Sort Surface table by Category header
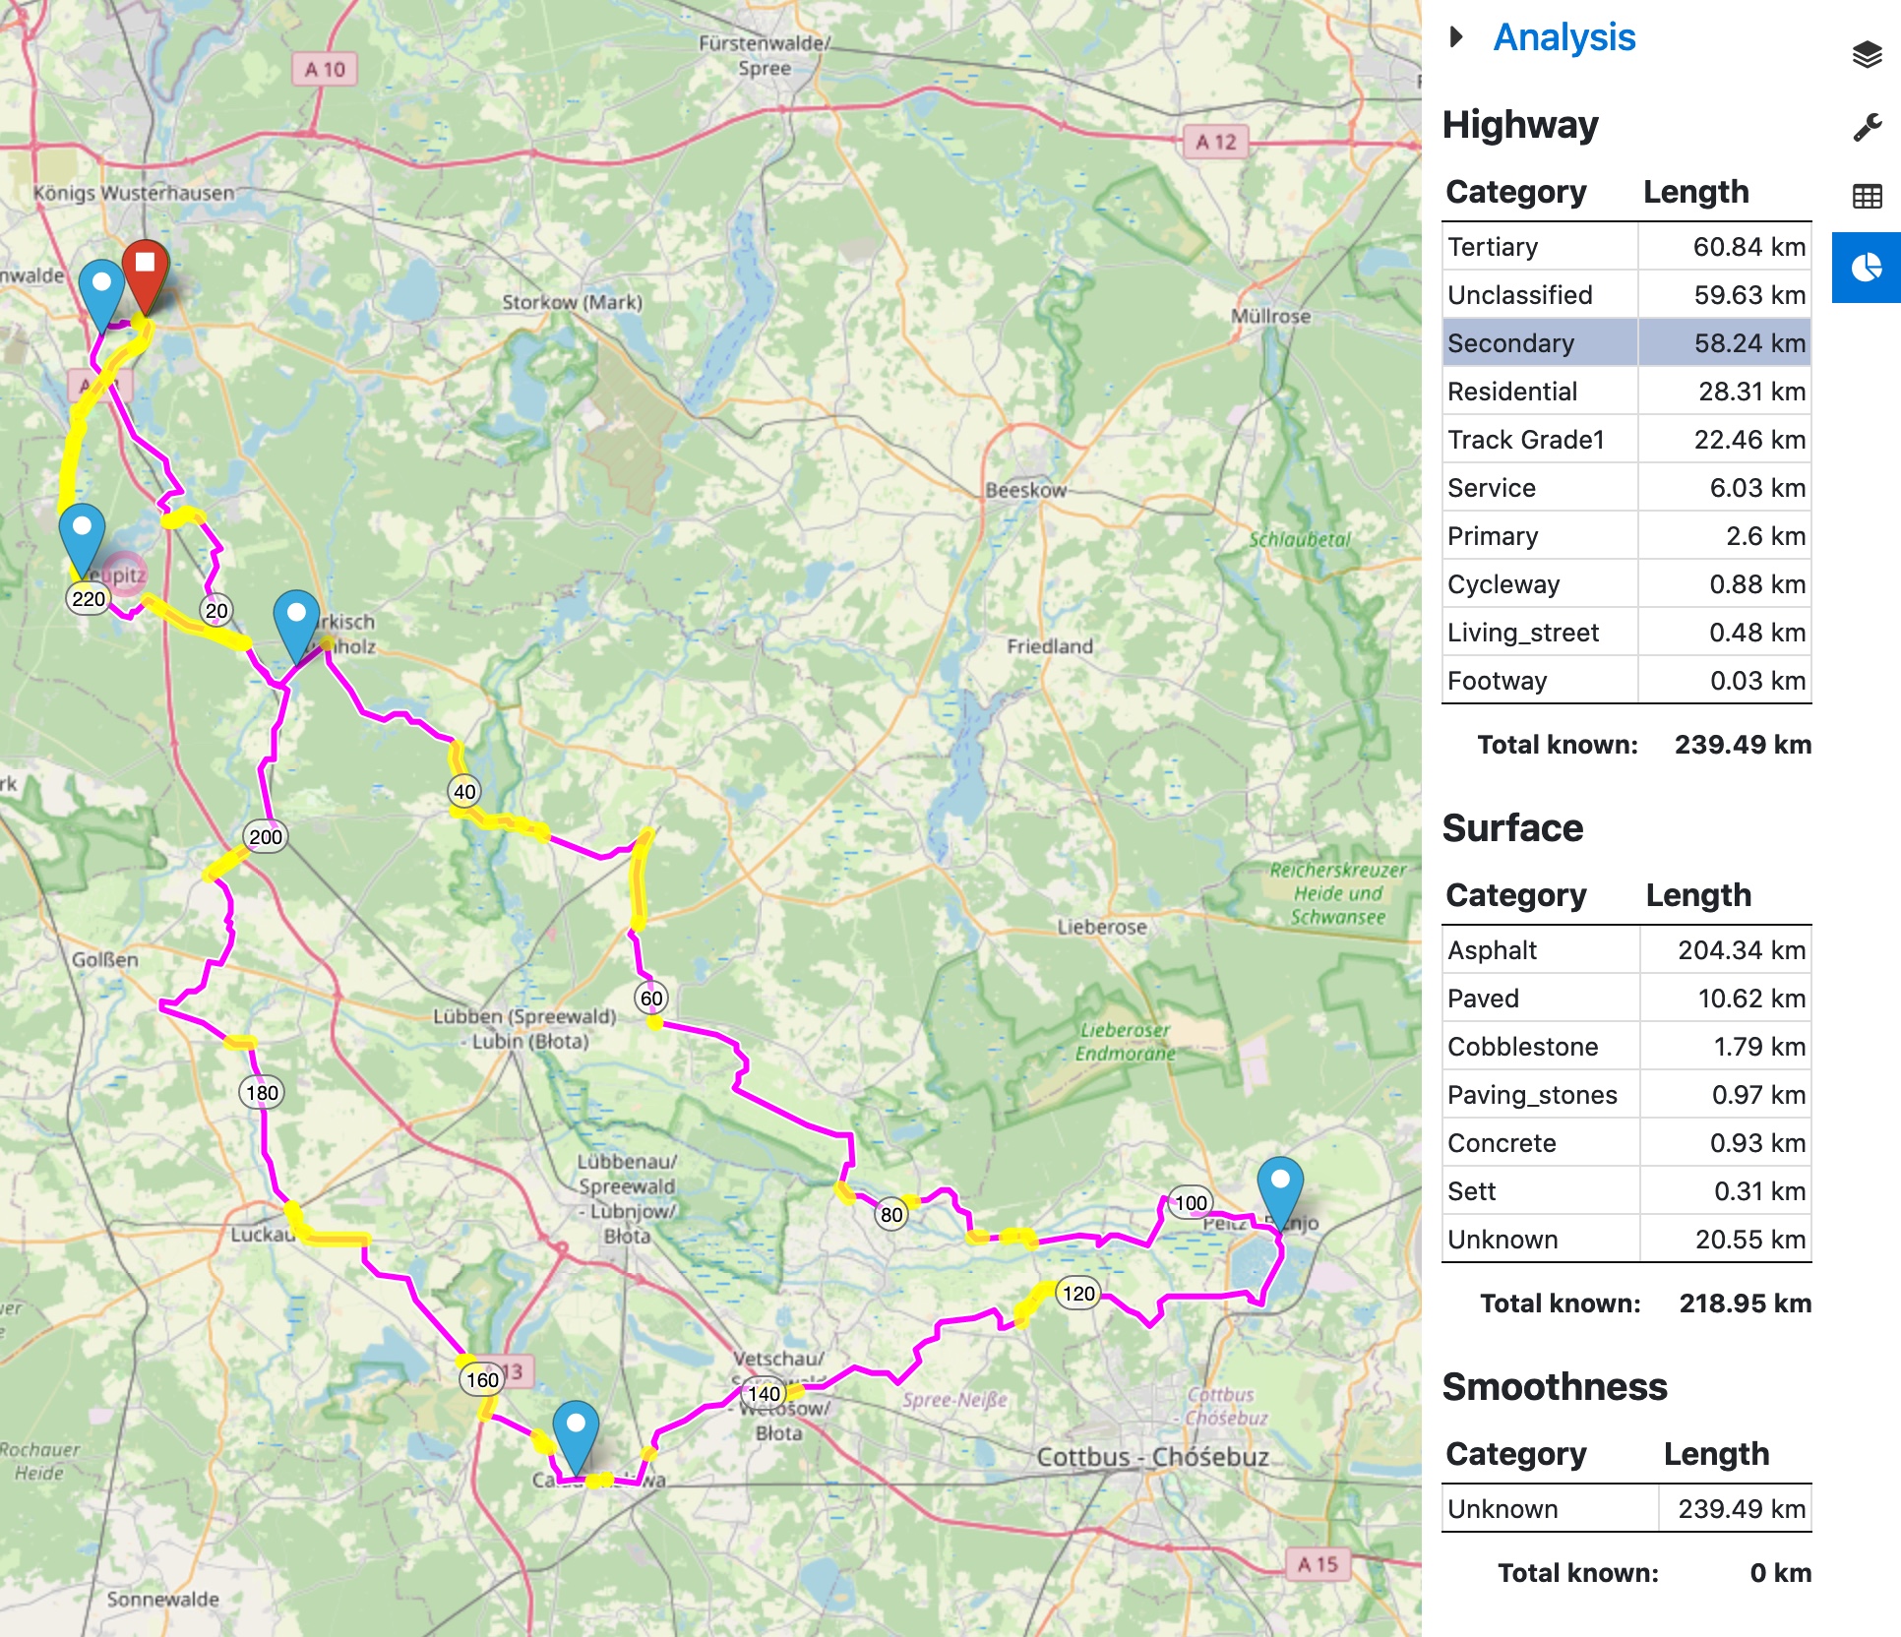1901x1637 pixels. [x=1515, y=895]
